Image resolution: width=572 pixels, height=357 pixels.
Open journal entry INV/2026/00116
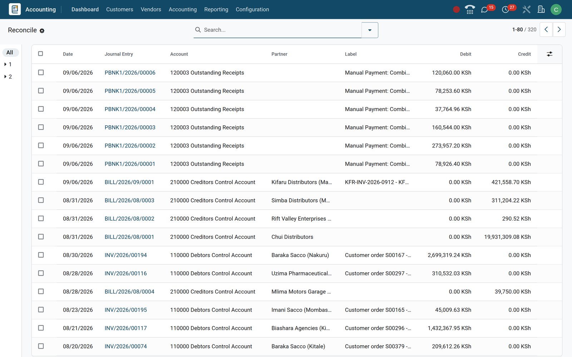pyautogui.click(x=125, y=273)
